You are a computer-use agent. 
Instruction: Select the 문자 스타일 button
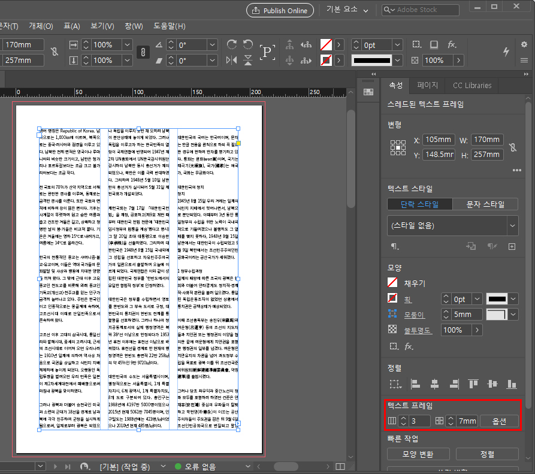click(485, 204)
